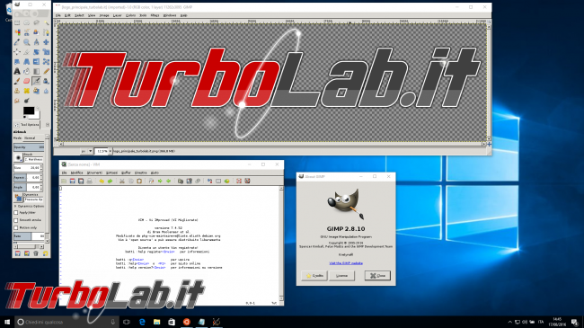Click the Cortana search box on taskbar
584x328 pixels.
pos(66,322)
